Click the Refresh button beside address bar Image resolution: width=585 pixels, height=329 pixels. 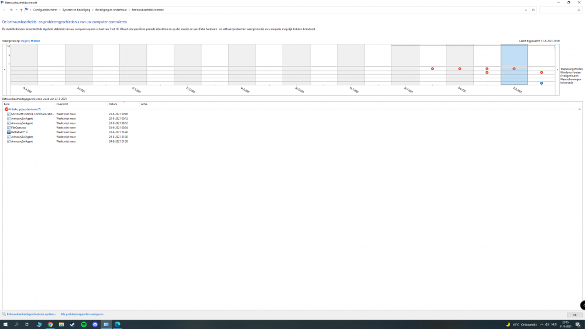tap(533, 10)
